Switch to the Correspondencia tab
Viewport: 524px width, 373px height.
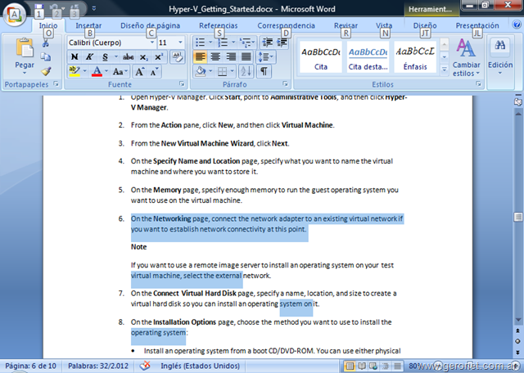[x=286, y=25]
